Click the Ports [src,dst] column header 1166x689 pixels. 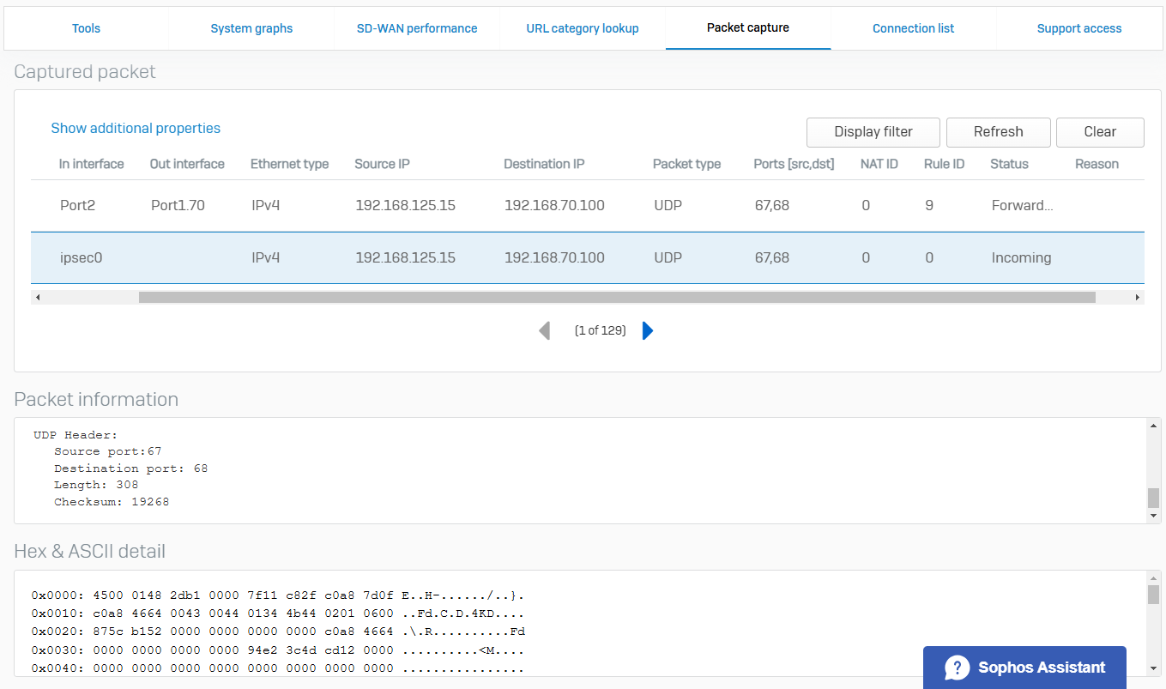pos(794,164)
